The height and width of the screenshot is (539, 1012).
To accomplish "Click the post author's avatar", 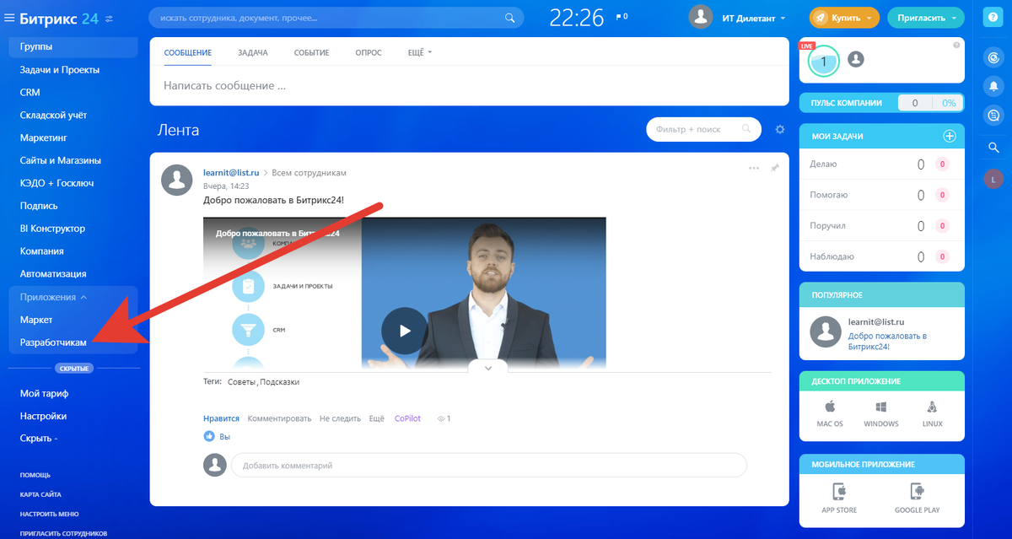I will click(176, 180).
